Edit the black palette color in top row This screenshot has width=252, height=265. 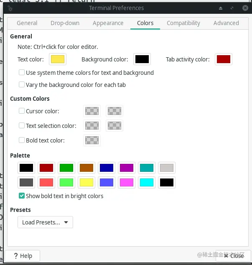pos(26,168)
